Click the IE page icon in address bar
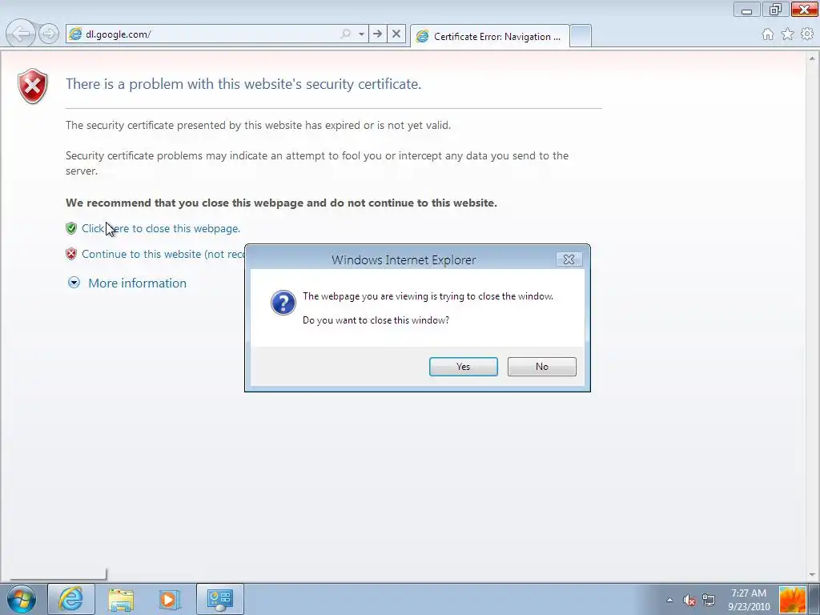Screen dimensions: 820x615 (75, 34)
